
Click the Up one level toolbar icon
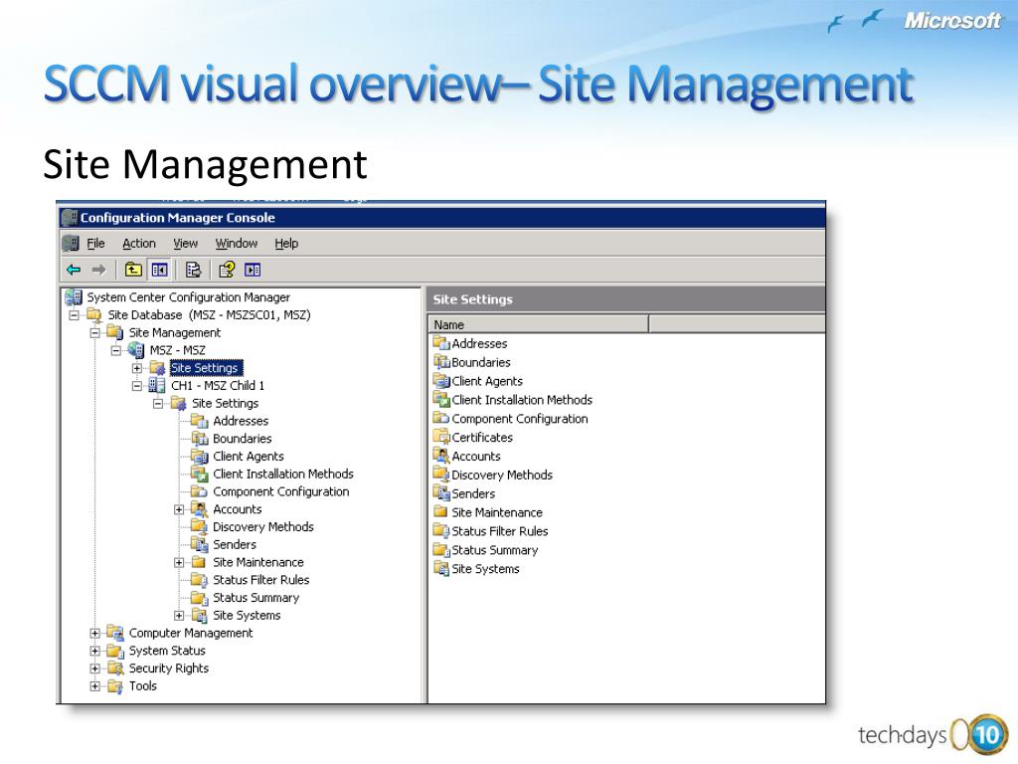133,270
